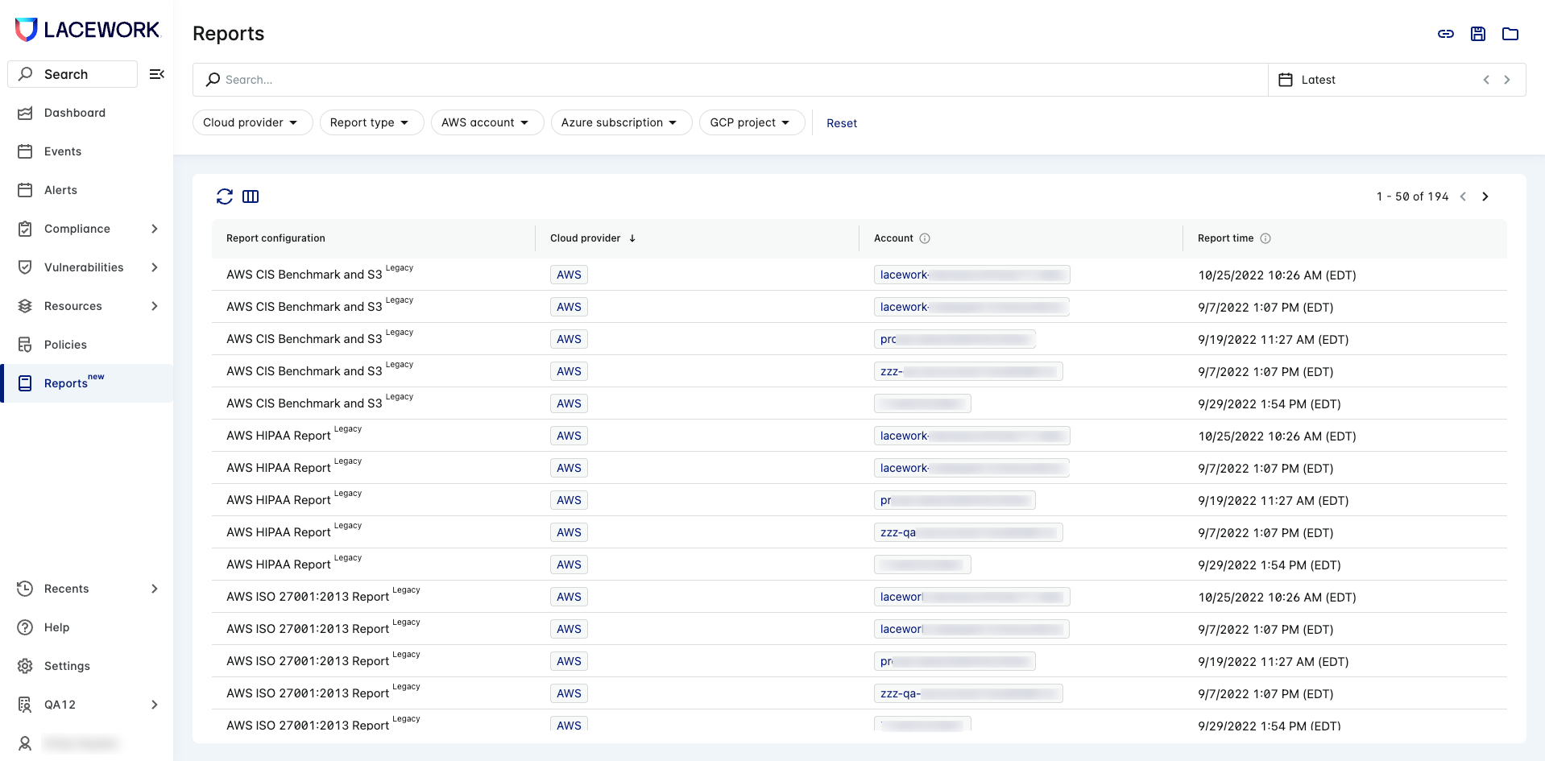Click the refresh table icon

tap(225, 196)
